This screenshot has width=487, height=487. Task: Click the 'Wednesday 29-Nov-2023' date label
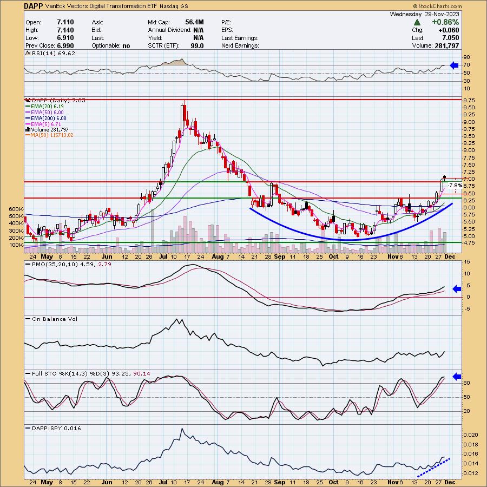[x=425, y=14]
